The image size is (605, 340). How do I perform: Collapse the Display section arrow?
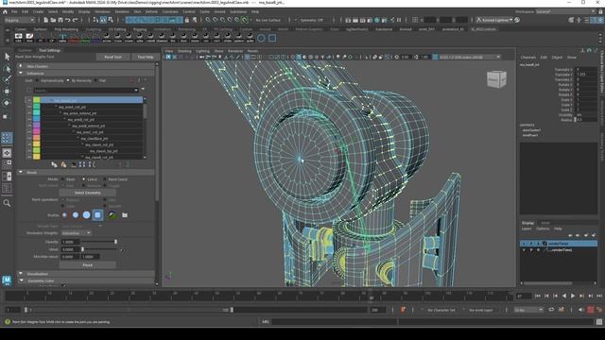click(21, 274)
